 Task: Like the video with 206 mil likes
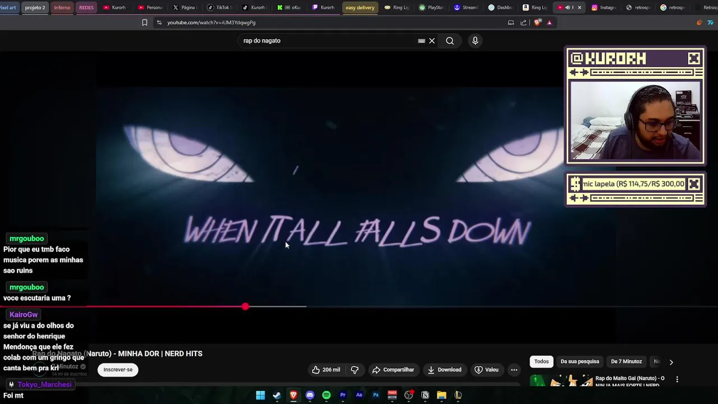click(x=326, y=370)
